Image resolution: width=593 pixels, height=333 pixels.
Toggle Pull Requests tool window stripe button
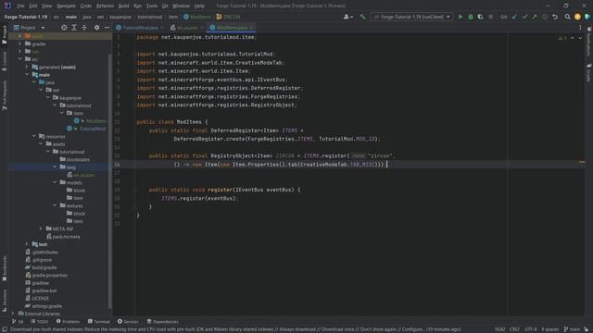point(4,95)
